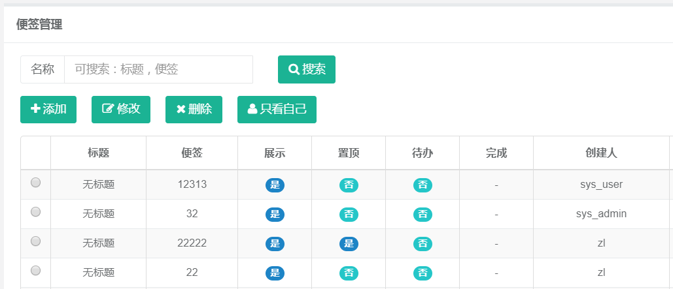Image resolution: width=673 pixels, height=289 pixels.
Task: Click the 待办 否 badge in sys_admin row
Action: click(x=423, y=215)
